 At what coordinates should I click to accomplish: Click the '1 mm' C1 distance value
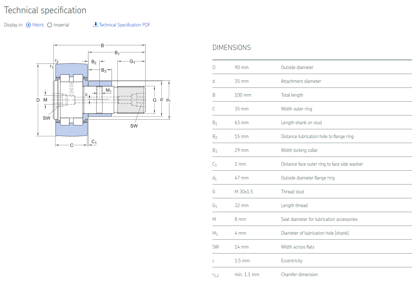pos(240,164)
